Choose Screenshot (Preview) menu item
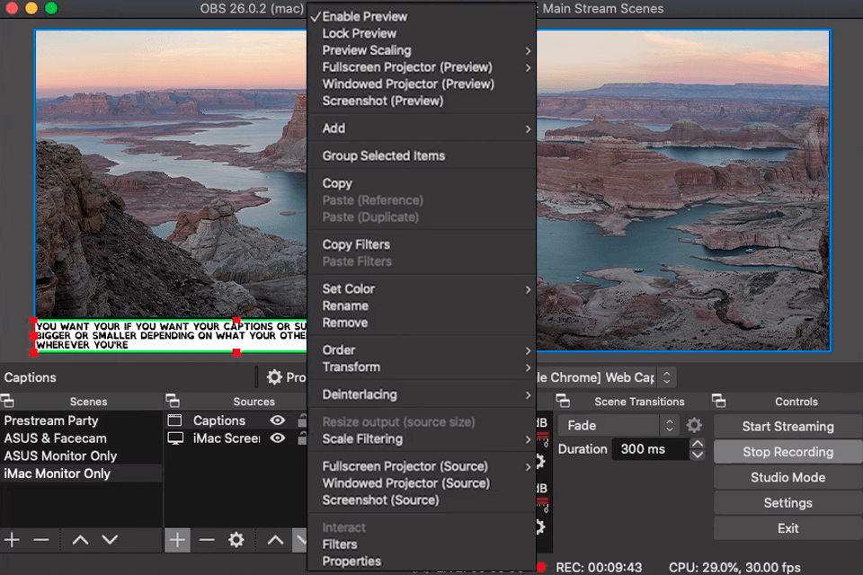This screenshot has height=575, width=863. pos(422,102)
